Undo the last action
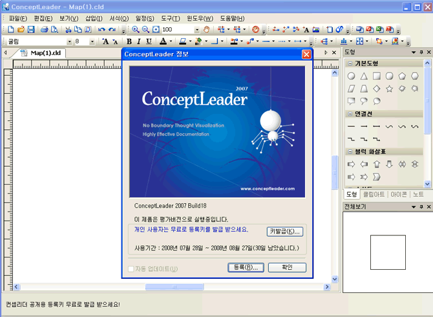The image size is (433, 317). coord(101,29)
